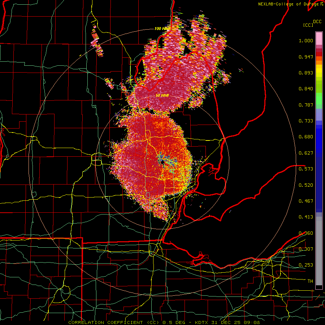
Task: Select the 0.840 scale value
Action: tap(306, 89)
